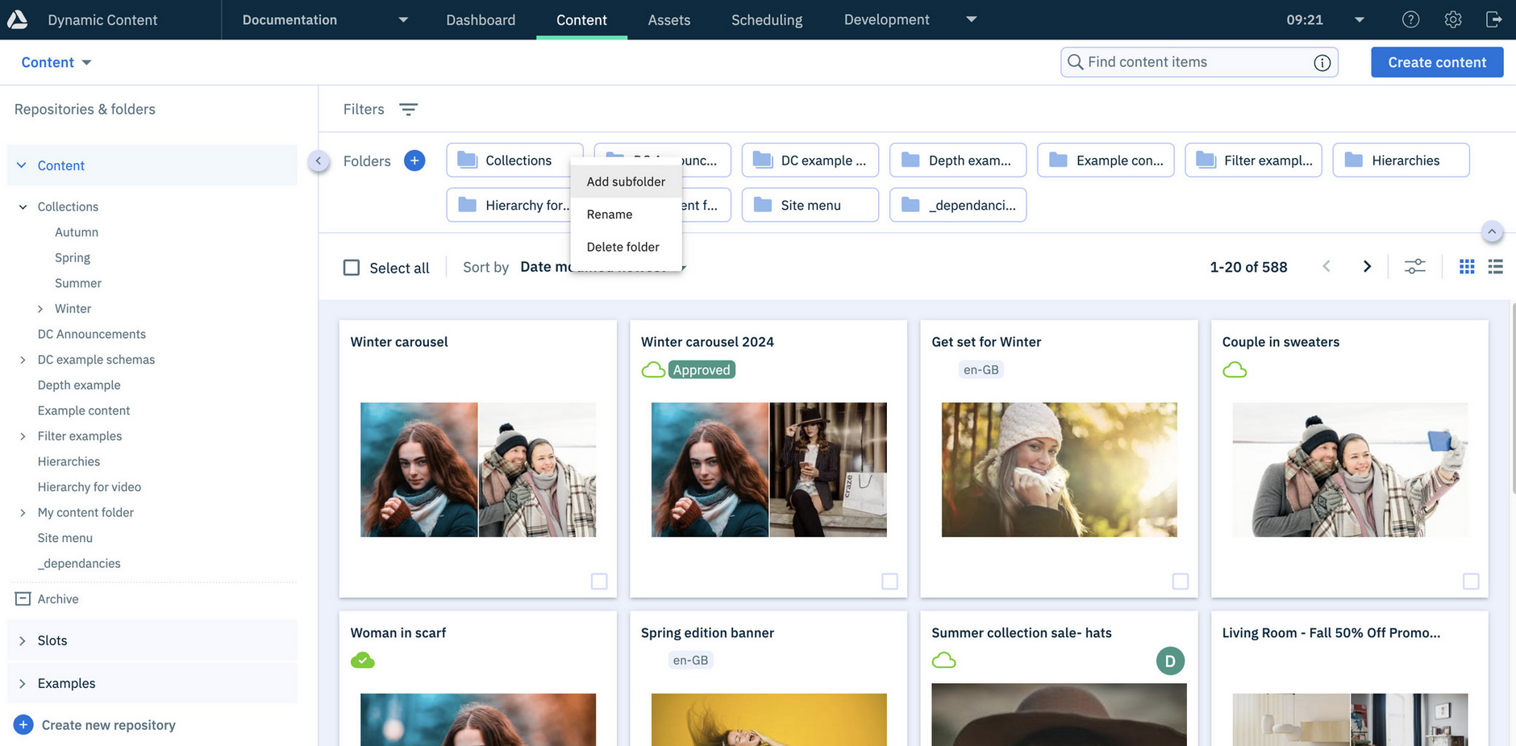This screenshot has height=746, width=1516.
Task: Click green published cloud on Woman in scarf
Action: 363,661
